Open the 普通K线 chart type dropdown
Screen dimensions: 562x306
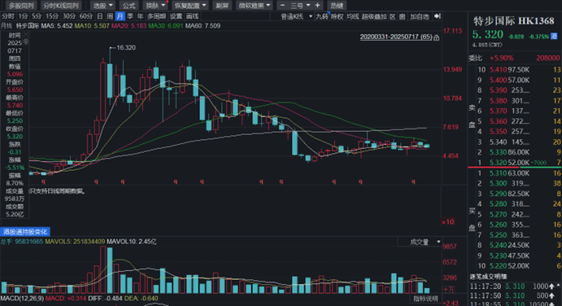(296, 16)
